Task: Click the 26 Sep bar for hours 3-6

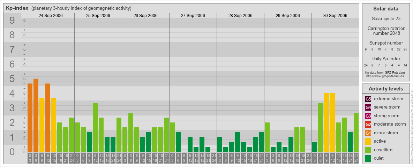Action: (x=131, y=132)
